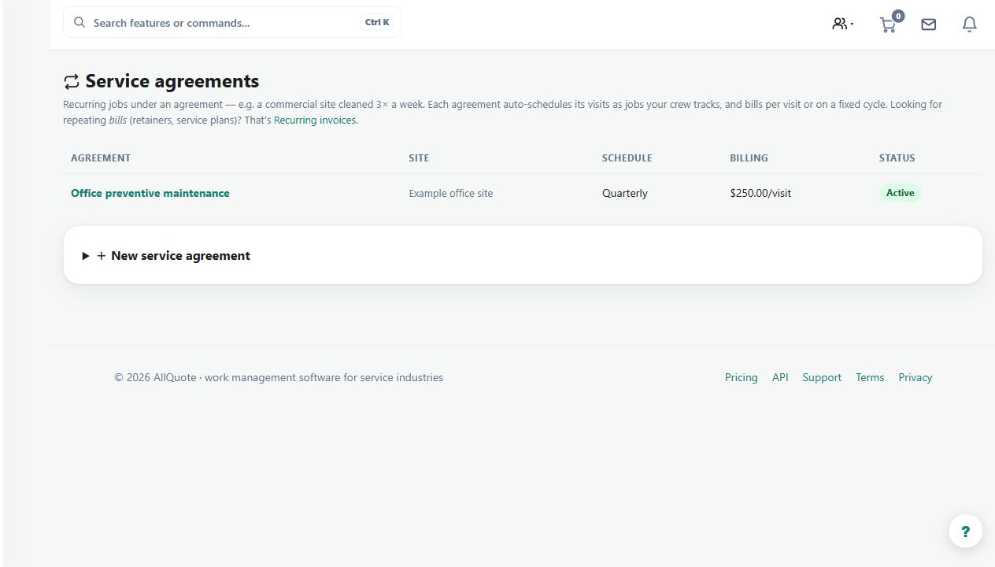The width and height of the screenshot is (995, 567).
Task: Click the recurring arrows icon beside Service agreements
Action: coord(72,82)
